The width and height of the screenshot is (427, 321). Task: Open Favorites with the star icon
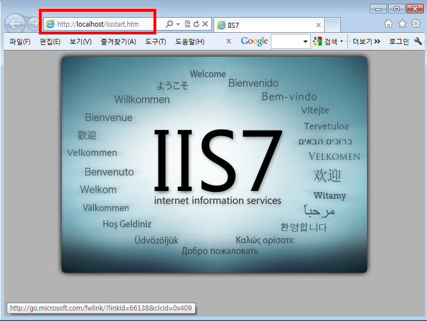point(402,24)
